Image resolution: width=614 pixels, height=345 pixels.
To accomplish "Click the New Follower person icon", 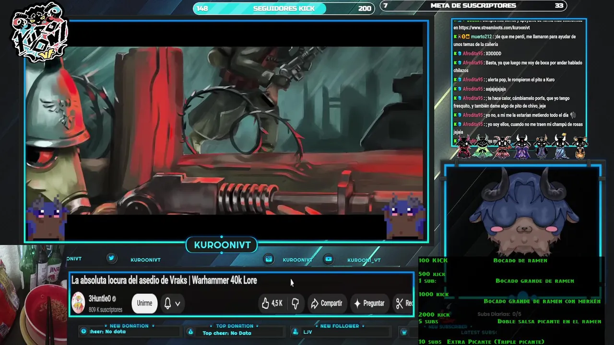I will pos(295,332).
